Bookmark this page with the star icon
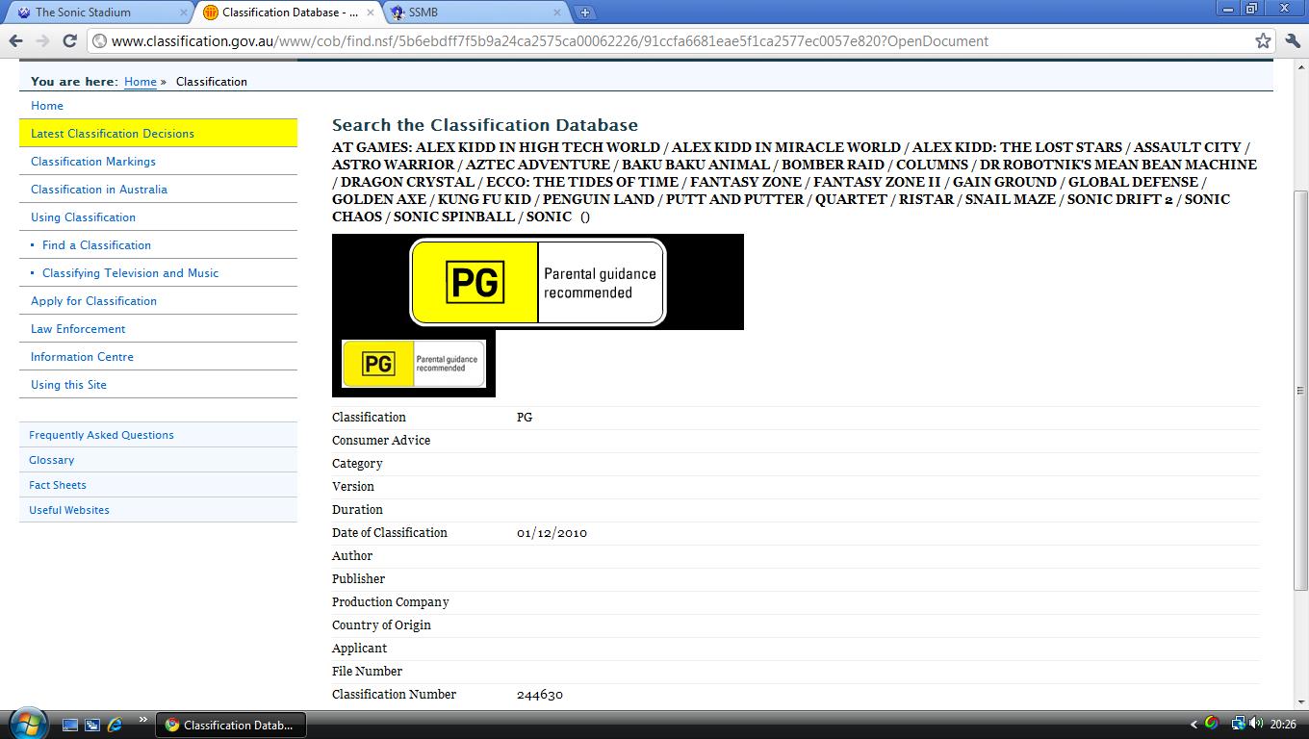Viewport: 1309px width, 739px height. click(1263, 40)
